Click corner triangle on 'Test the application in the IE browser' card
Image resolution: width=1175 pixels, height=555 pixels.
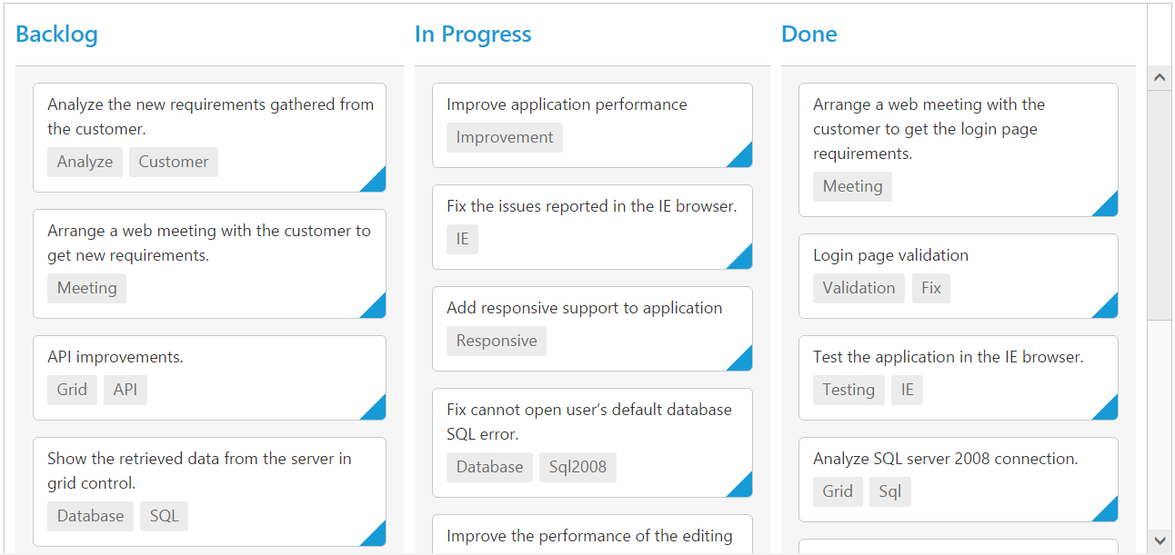[x=1109, y=411]
